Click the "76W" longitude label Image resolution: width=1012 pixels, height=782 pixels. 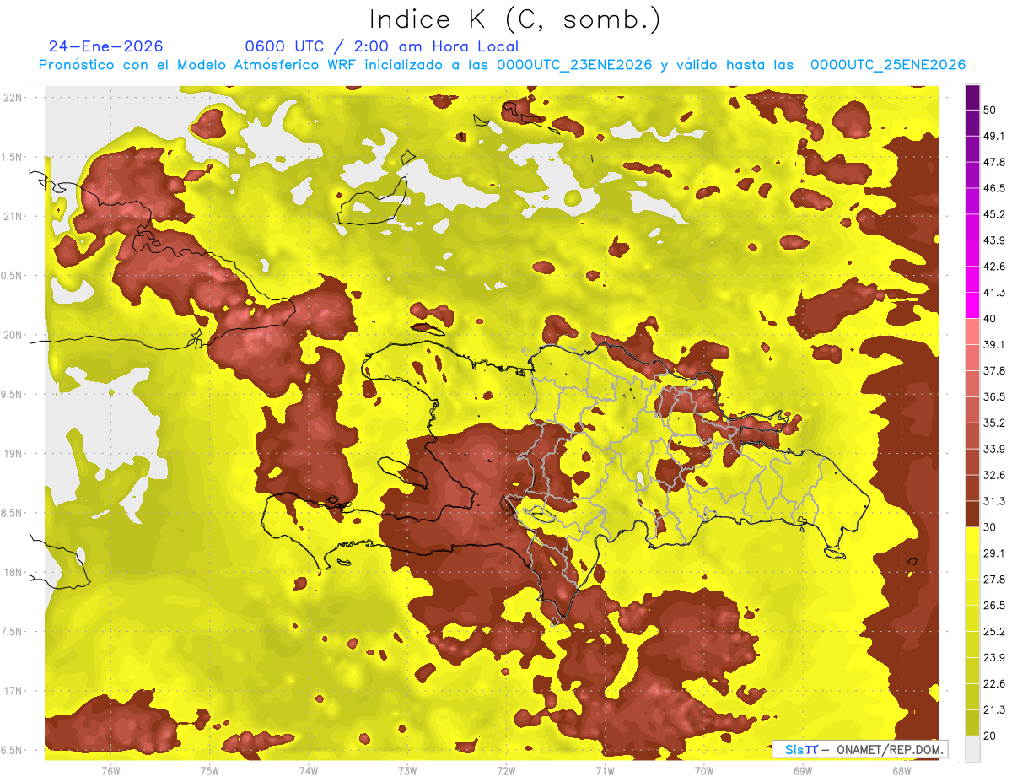(x=110, y=771)
